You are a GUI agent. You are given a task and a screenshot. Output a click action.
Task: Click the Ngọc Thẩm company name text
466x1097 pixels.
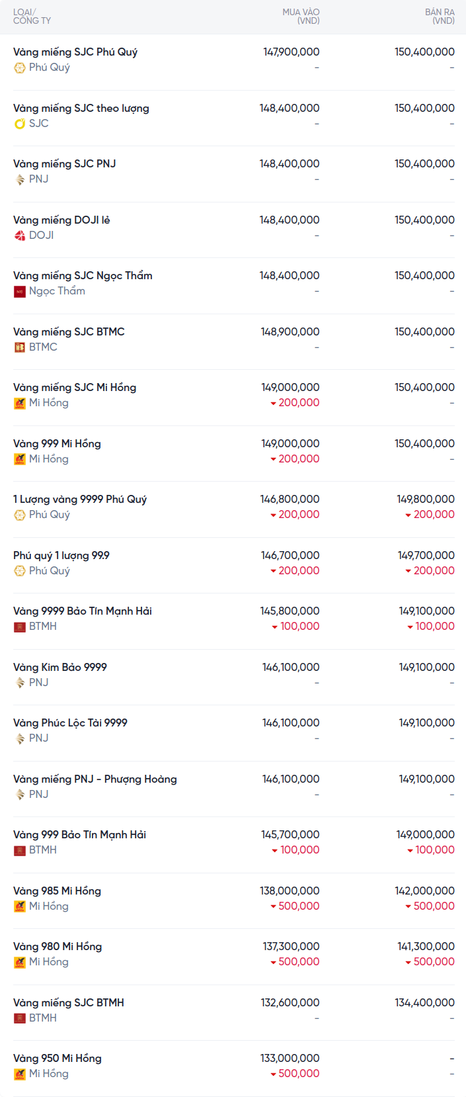tap(57, 291)
